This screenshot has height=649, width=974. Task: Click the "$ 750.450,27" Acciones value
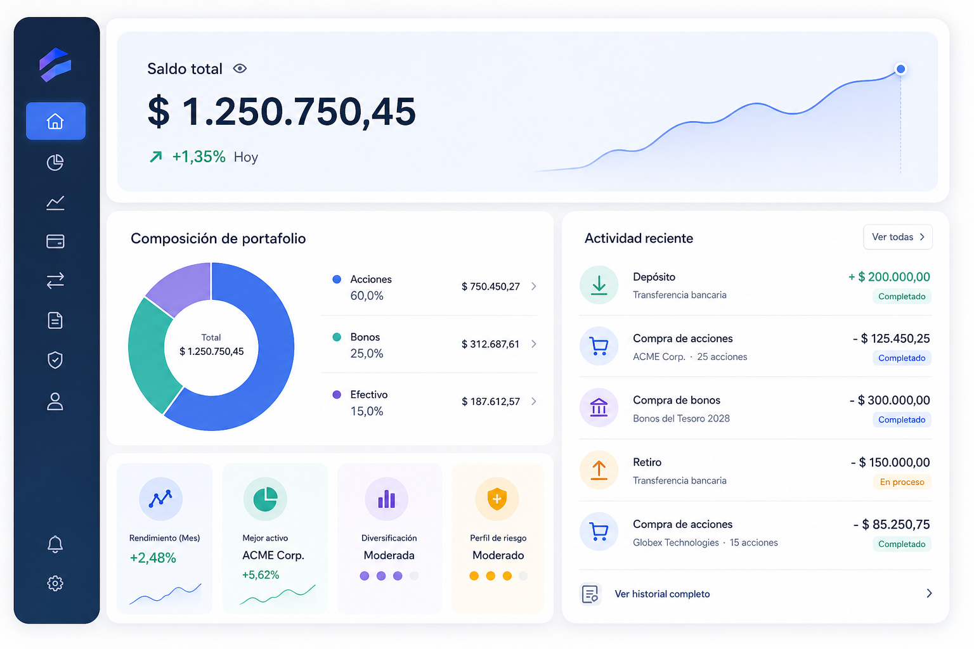[491, 286]
